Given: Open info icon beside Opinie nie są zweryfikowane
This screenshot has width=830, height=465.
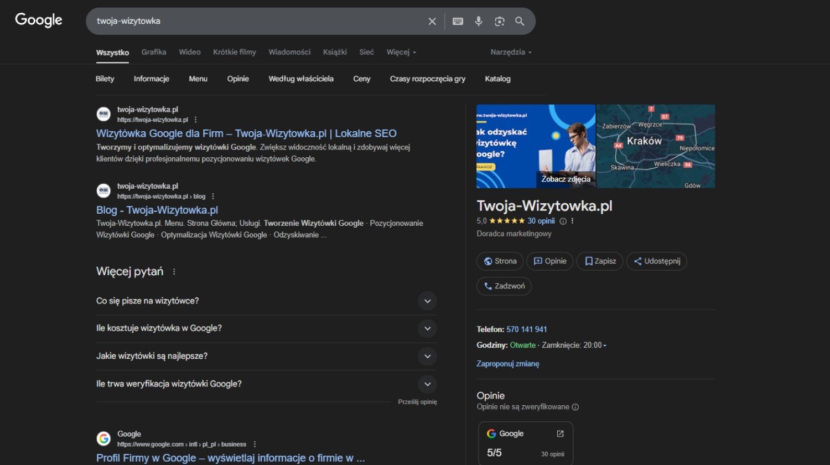Looking at the screenshot, I should point(575,407).
